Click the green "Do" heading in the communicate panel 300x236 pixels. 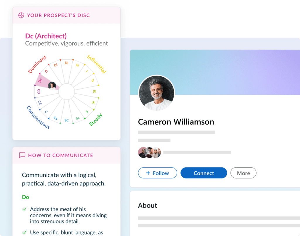pos(25,197)
